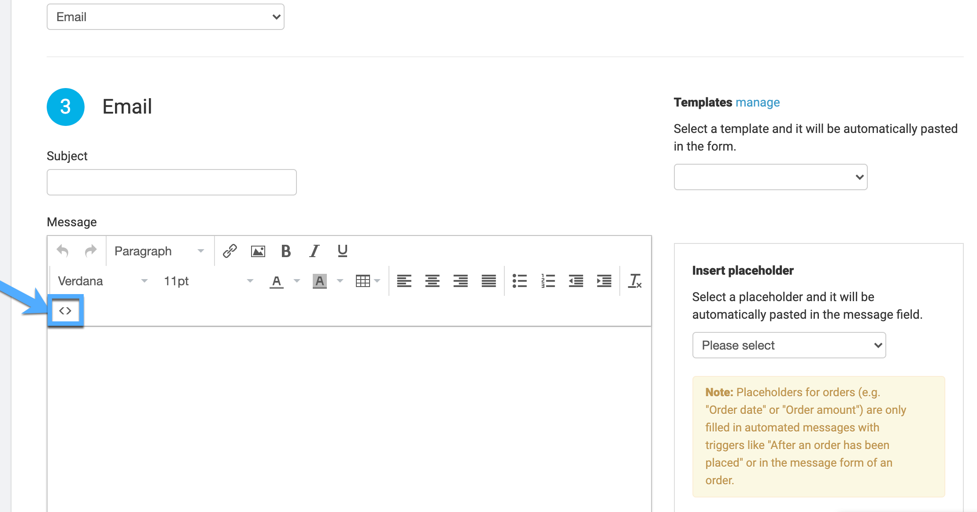Open the Templates selection dropdown
977x512 pixels.
(770, 177)
